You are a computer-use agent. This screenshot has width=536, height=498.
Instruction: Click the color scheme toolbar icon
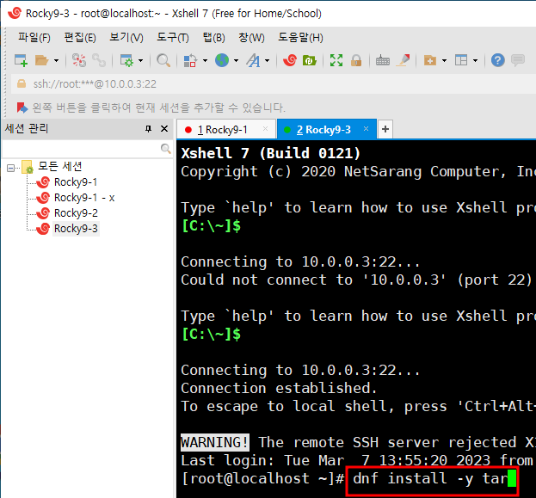click(190, 60)
